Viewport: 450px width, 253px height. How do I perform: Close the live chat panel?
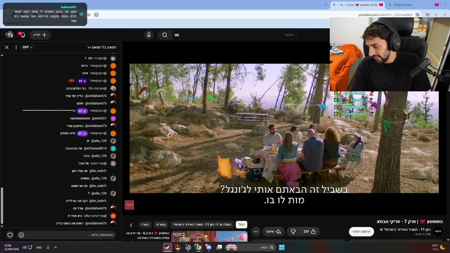[7, 47]
